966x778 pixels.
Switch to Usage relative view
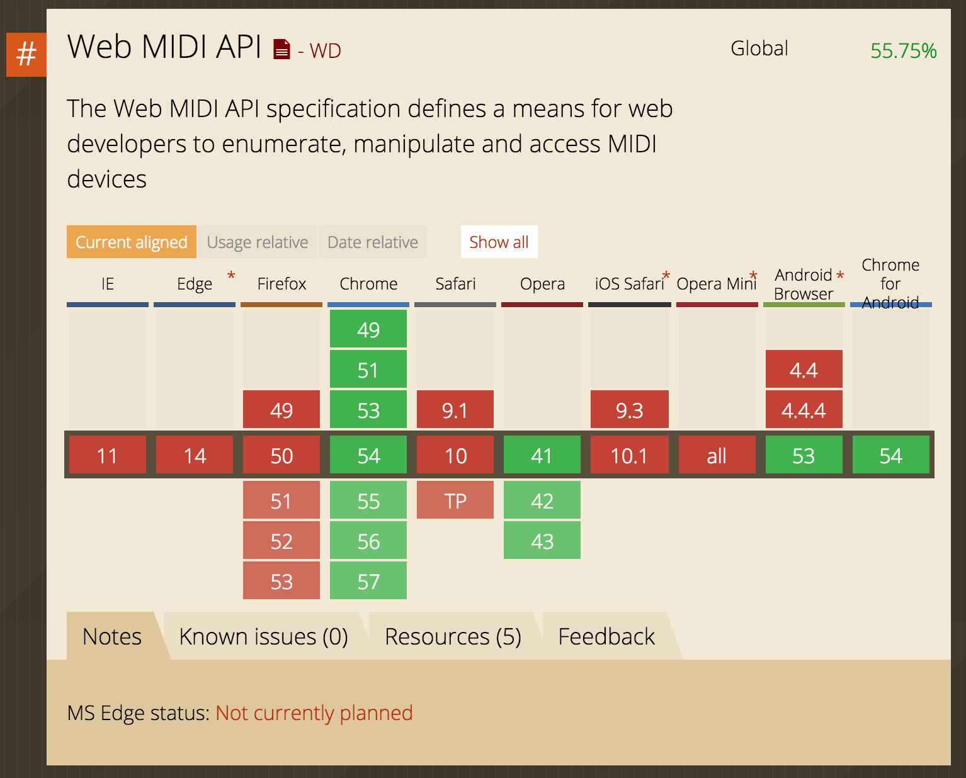click(x=258, y=242)
